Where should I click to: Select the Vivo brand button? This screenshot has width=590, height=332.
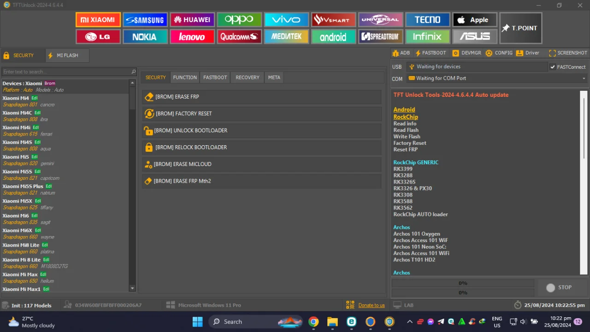pos(286,20)
